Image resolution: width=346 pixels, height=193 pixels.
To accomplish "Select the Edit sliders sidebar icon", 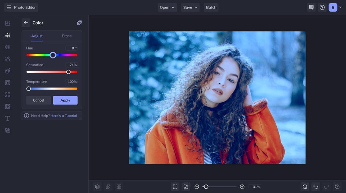I will [7, 35].
